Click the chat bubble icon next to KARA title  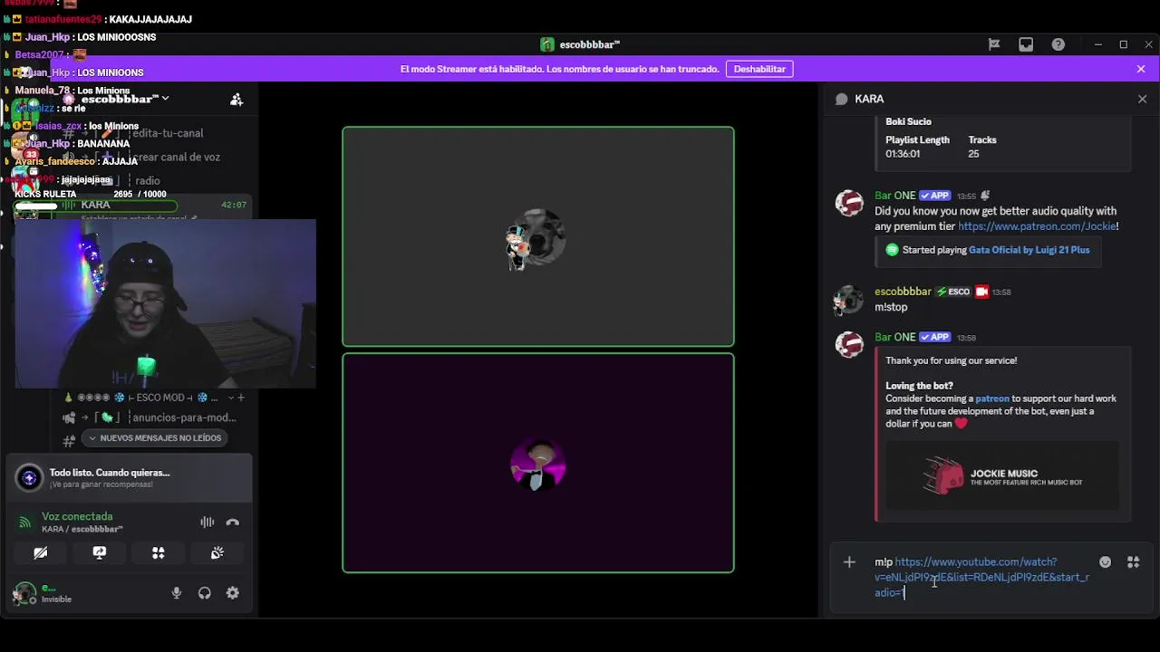click(842, 100)
